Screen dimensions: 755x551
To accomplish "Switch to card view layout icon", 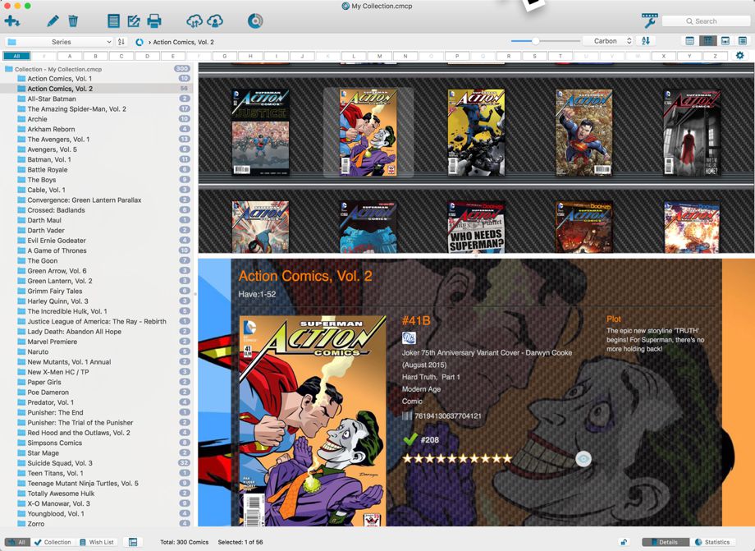I will [x=725, y=41].
